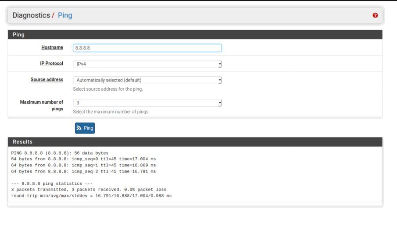Viewport: 397px width, 226px height.
Task: Focus the Hostname input field containing 8.8.8.8
Action: (147, 48)
